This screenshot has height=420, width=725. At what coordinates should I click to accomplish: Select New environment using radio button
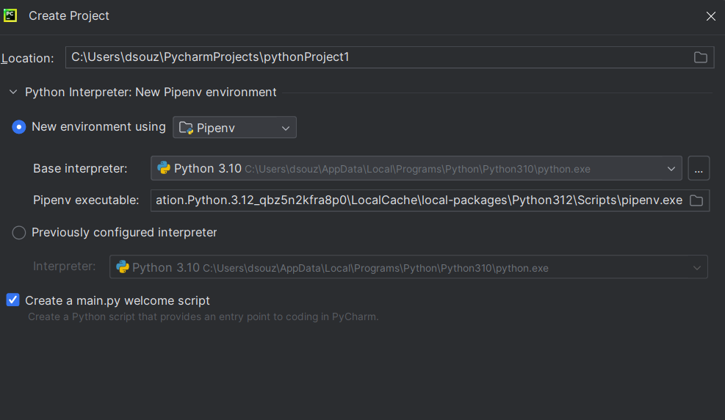[19, 126]
